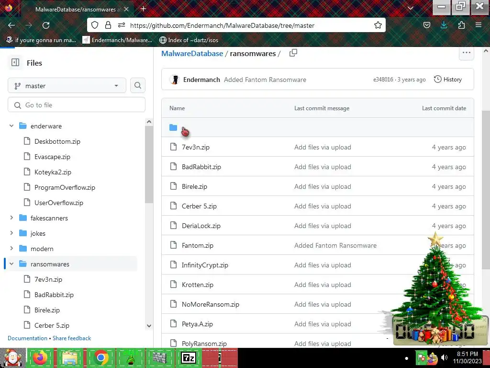Open File Explorer from taskbar
The image size is (490, 368).
point(70,358)
